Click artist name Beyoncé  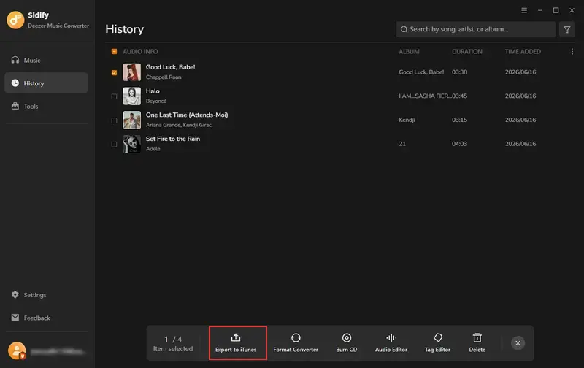(156, 101)
